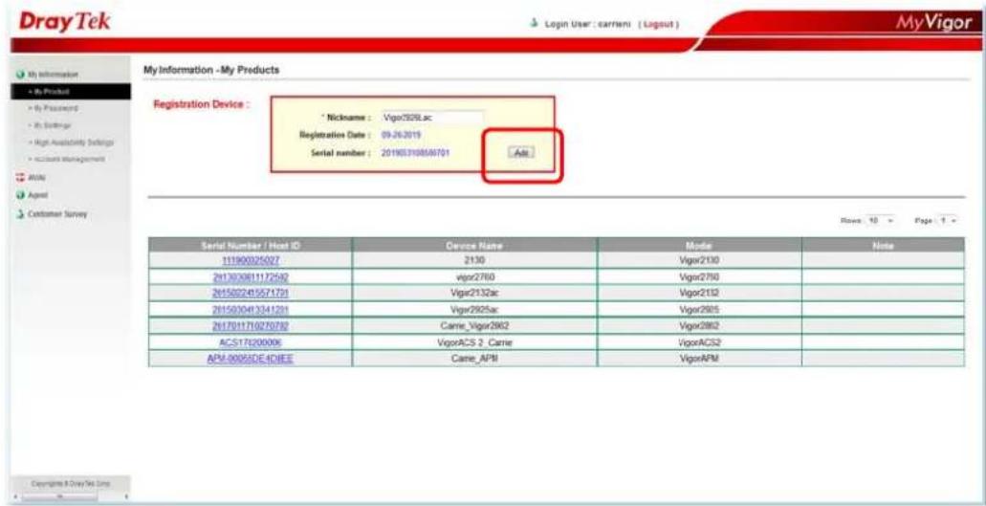Viewport: 986px width, 506px height.
Task: Click the Serial number value in registration box
Action: (x=416, y=153)
